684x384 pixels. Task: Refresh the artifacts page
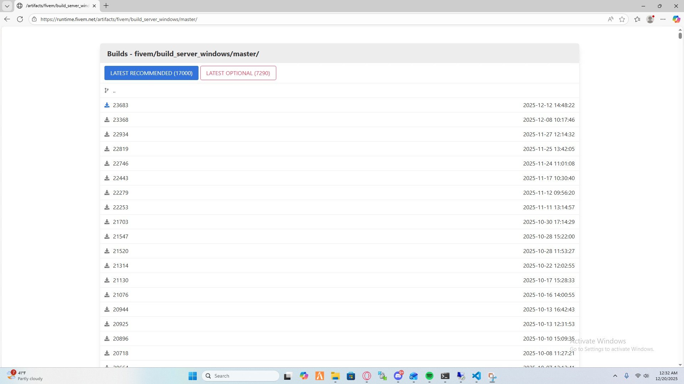point(20,19)
